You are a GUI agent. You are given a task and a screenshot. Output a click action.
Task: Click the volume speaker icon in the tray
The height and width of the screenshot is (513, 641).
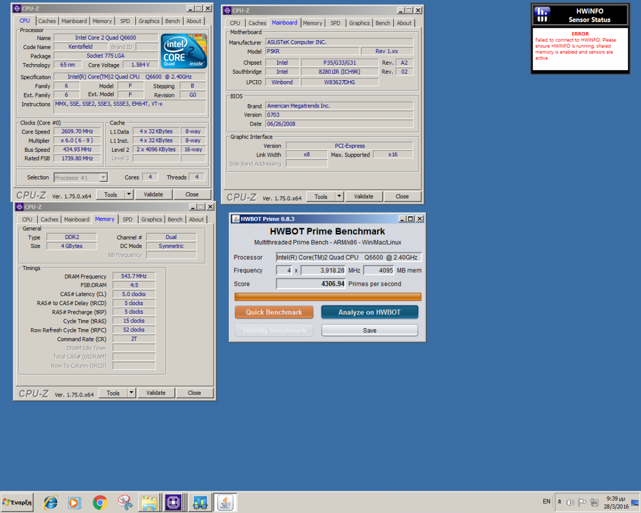(x=570, y=502)
